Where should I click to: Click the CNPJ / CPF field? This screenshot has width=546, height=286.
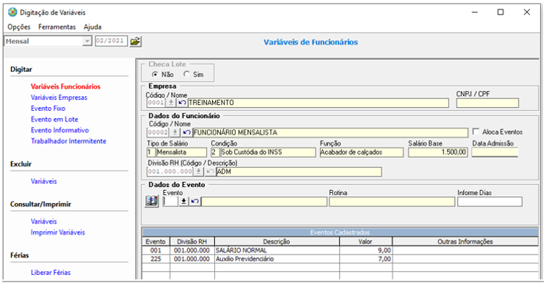(x=487, y=103)
